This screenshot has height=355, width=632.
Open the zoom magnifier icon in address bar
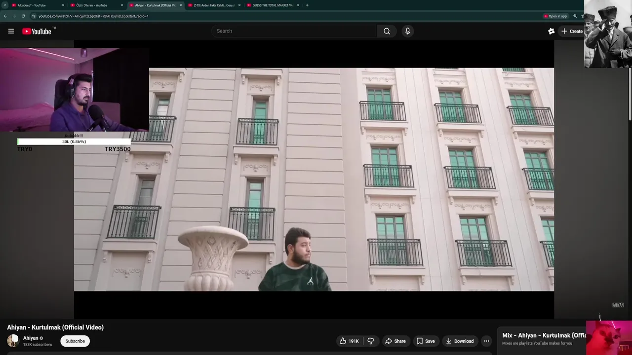pyautogui.click(x=575, y=16)
